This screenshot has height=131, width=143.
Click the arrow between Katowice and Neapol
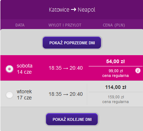coord(73,10)
